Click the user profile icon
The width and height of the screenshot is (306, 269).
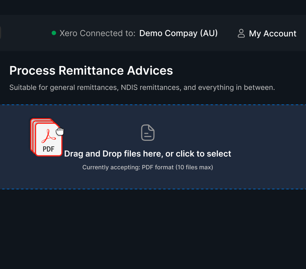click(241, 33)
